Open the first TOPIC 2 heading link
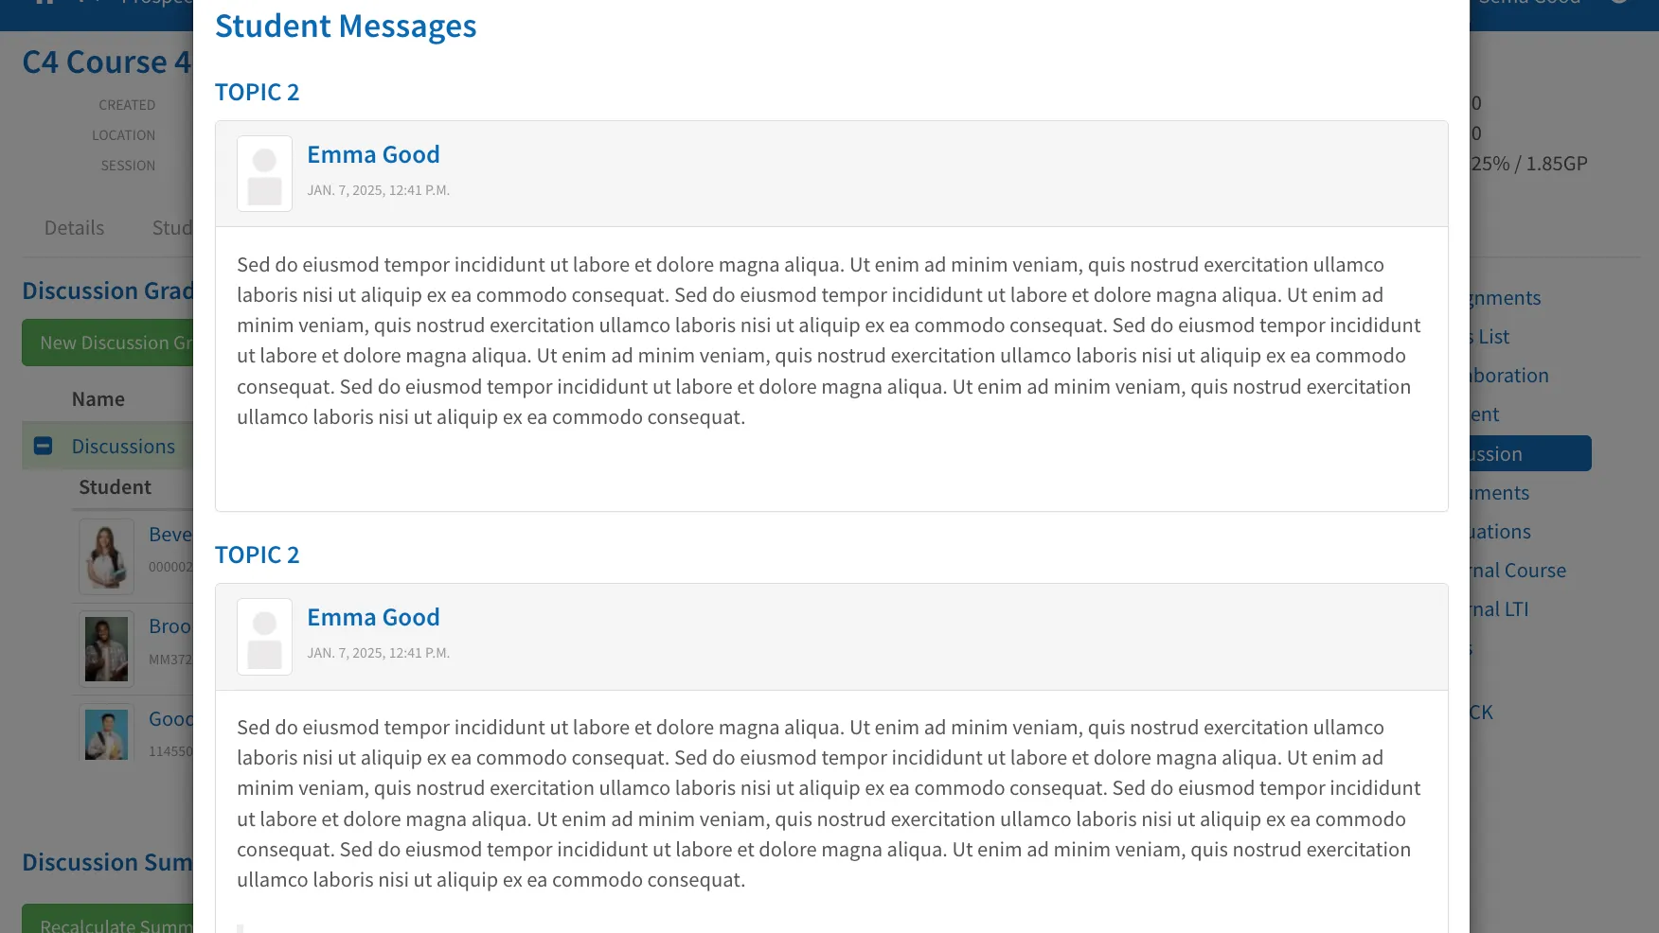 click(x=257, y=92)
